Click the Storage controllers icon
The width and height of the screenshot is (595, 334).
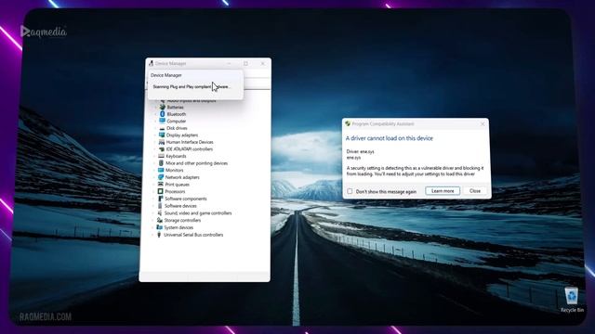coord(160,221)
